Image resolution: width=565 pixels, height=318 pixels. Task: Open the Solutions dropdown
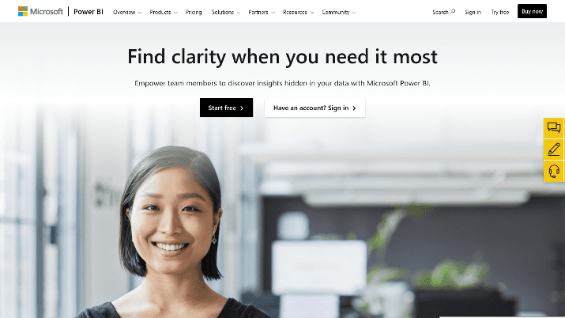[x=226, y=12]
